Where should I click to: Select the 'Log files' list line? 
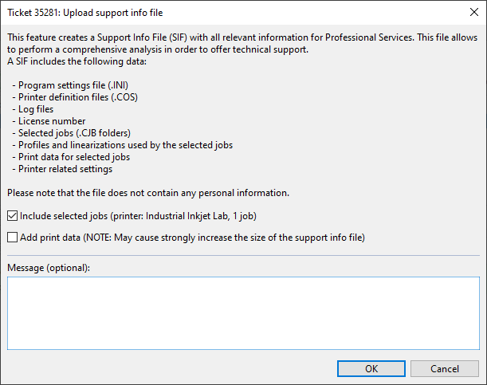(x=37, y=109)
